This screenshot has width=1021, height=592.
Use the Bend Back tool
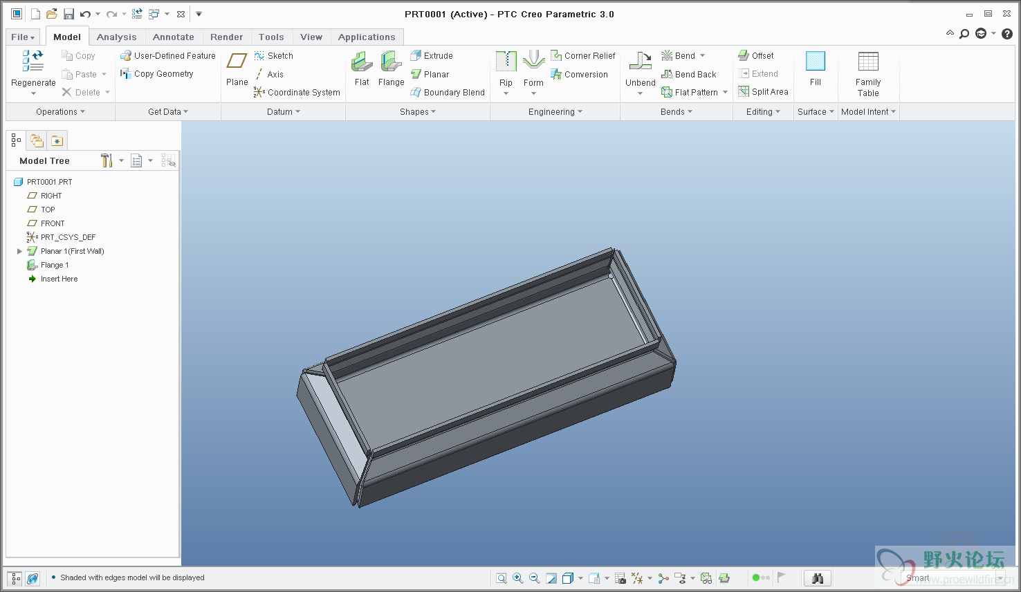coord(689,74)
